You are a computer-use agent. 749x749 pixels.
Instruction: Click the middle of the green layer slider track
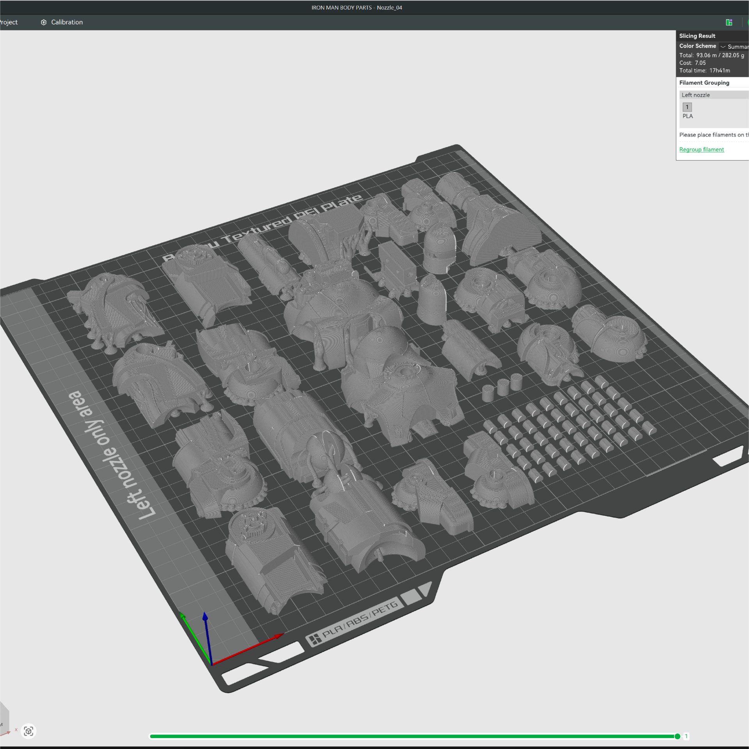tap(414, 736)
